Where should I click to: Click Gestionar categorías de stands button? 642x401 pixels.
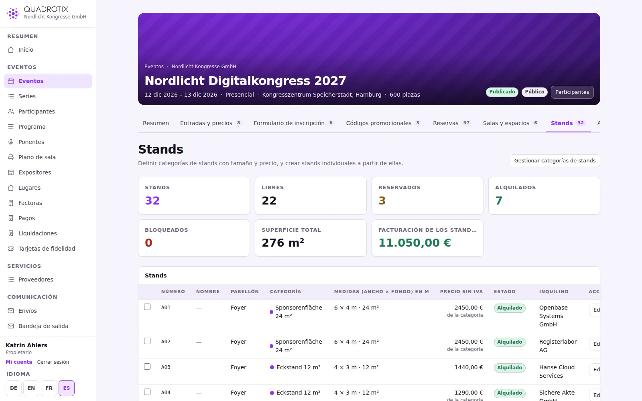coord(555,161)
